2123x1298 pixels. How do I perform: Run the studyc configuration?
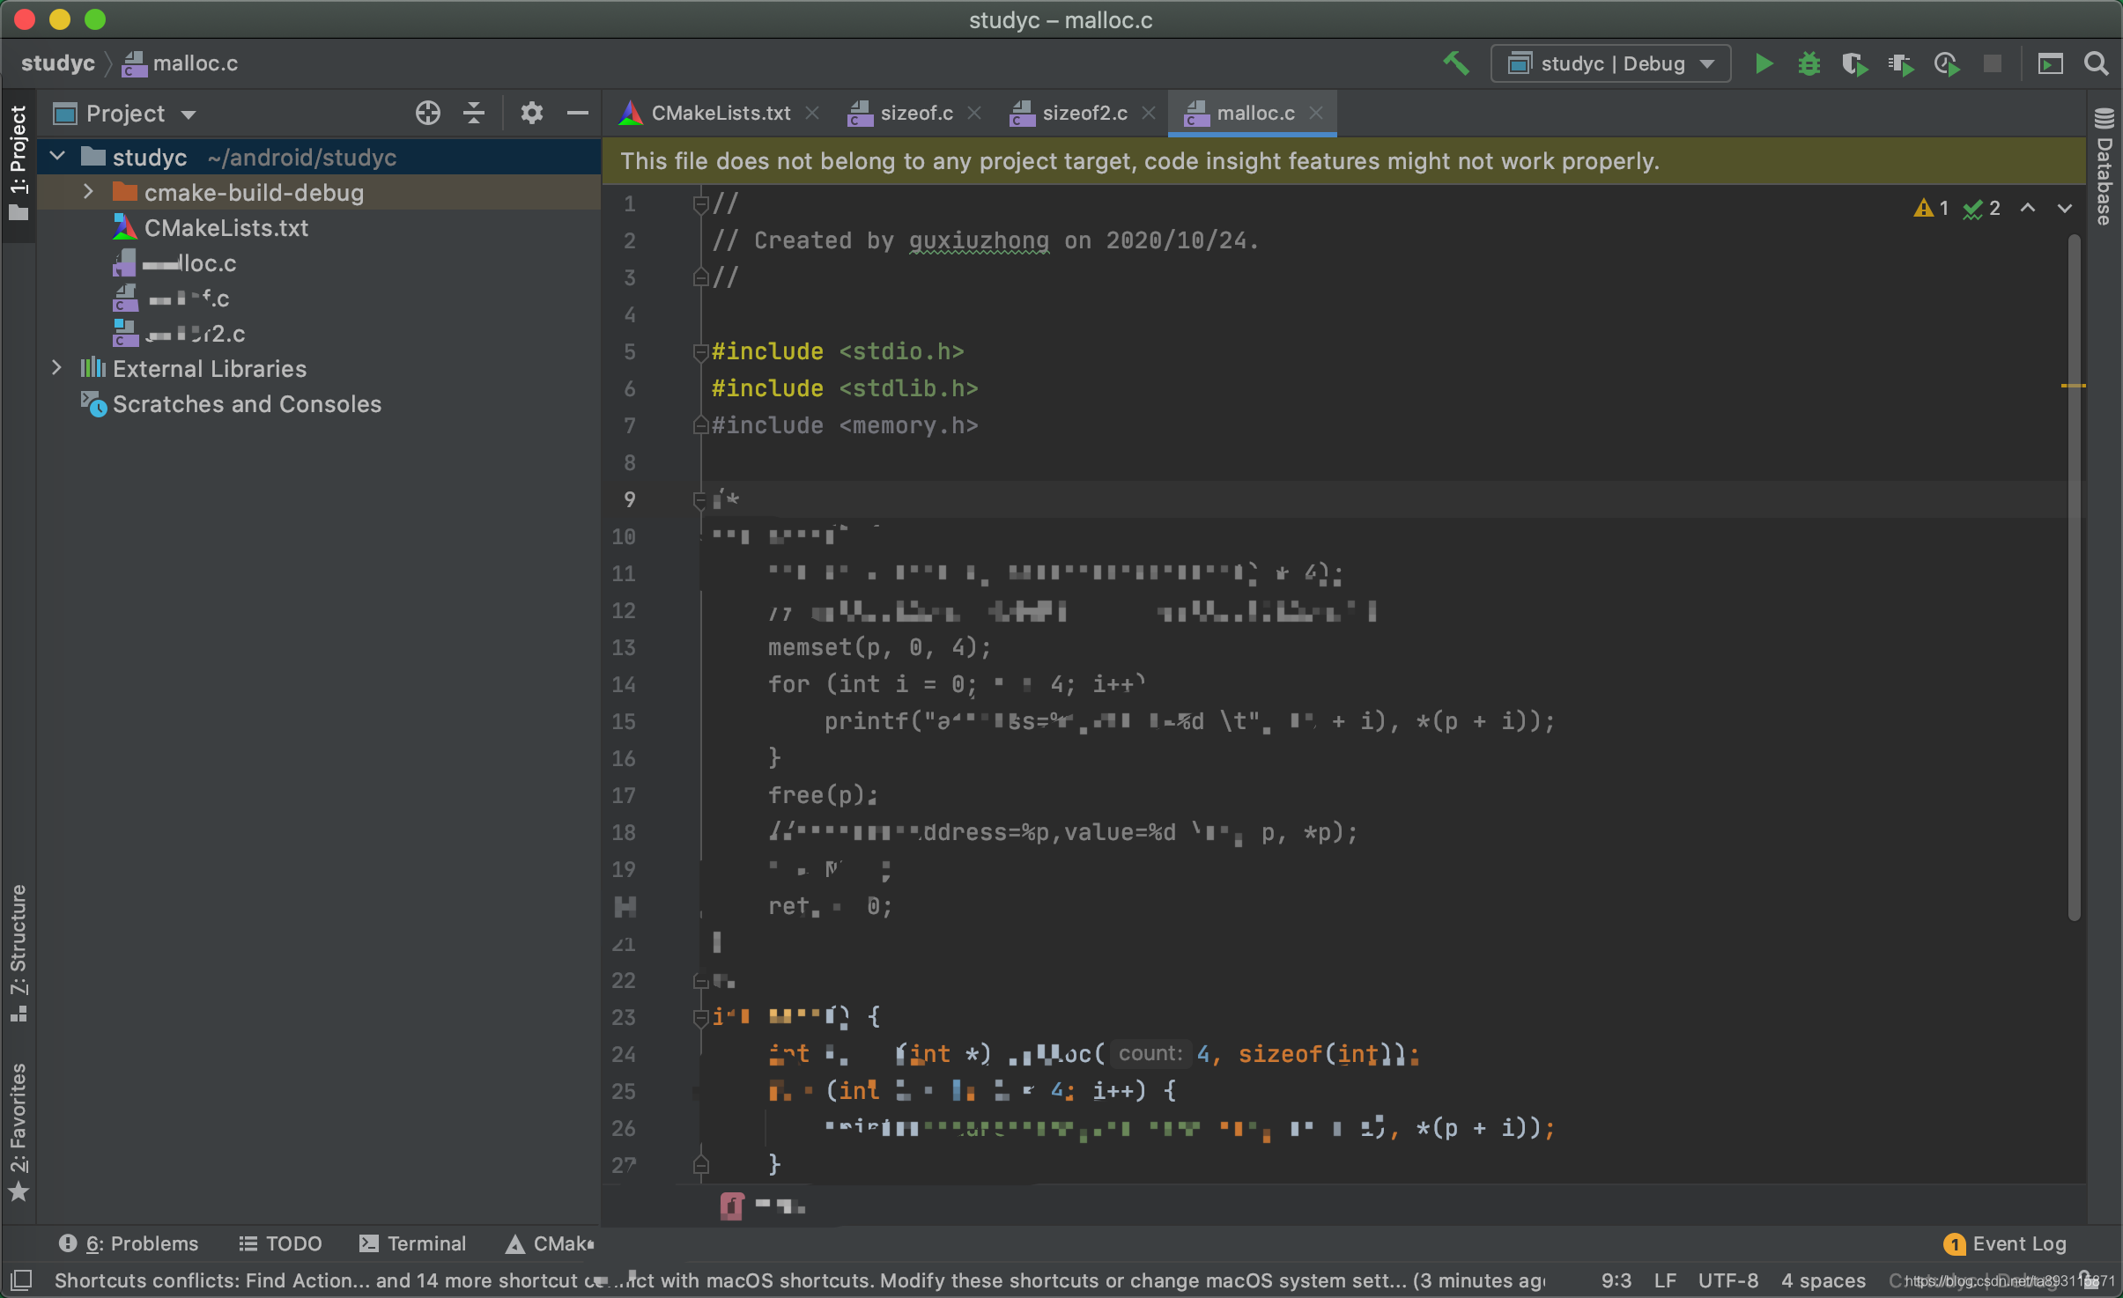coord(1763,63)
